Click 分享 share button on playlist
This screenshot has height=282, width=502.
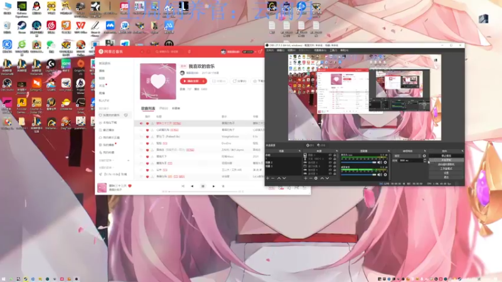(240, 81)
